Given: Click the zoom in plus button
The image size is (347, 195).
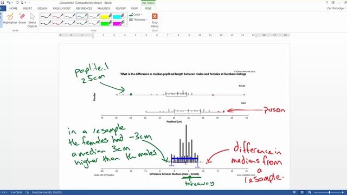Looking at the screenshot, I should [343, 193].
